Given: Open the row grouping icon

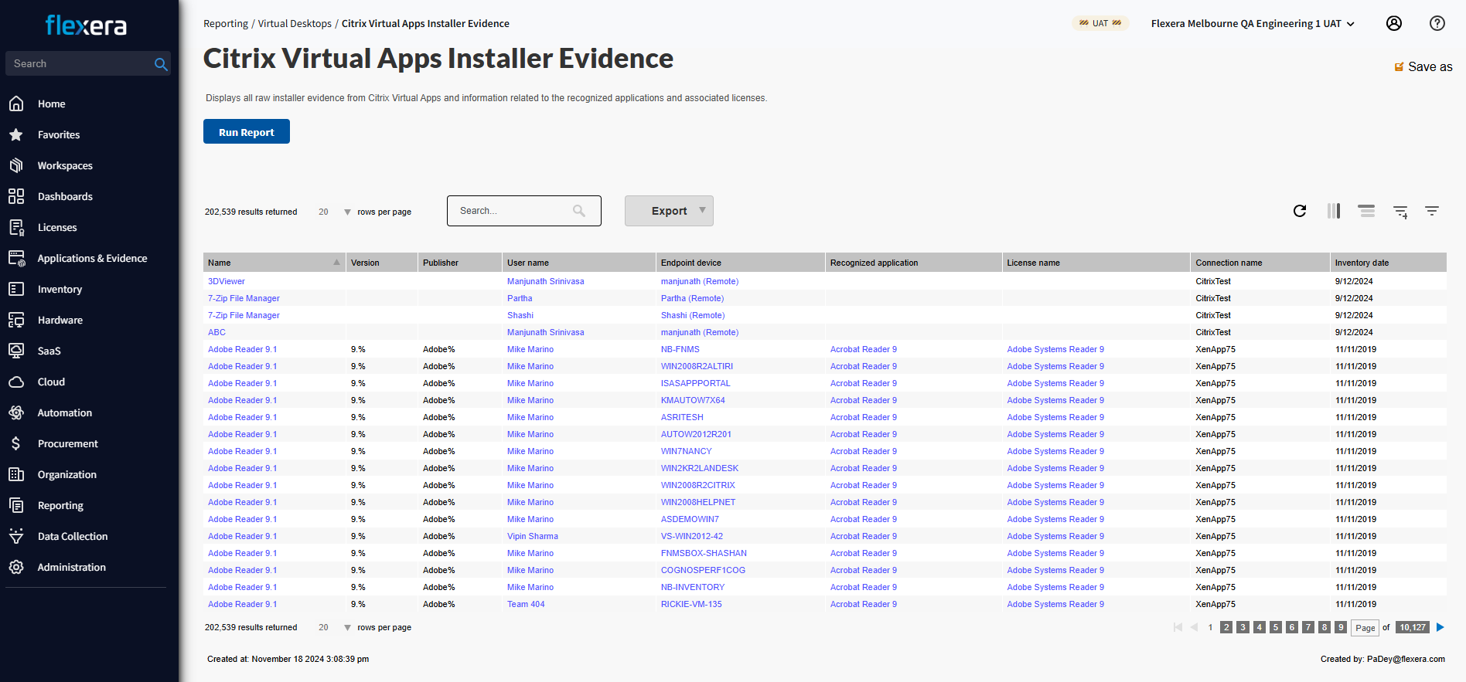Looking at the screenshot, I should coord(1366,211).
